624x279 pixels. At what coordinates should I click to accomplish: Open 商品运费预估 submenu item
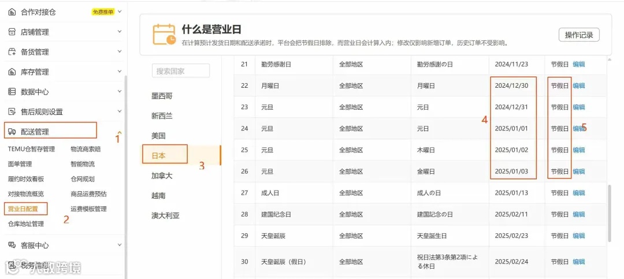89,194
